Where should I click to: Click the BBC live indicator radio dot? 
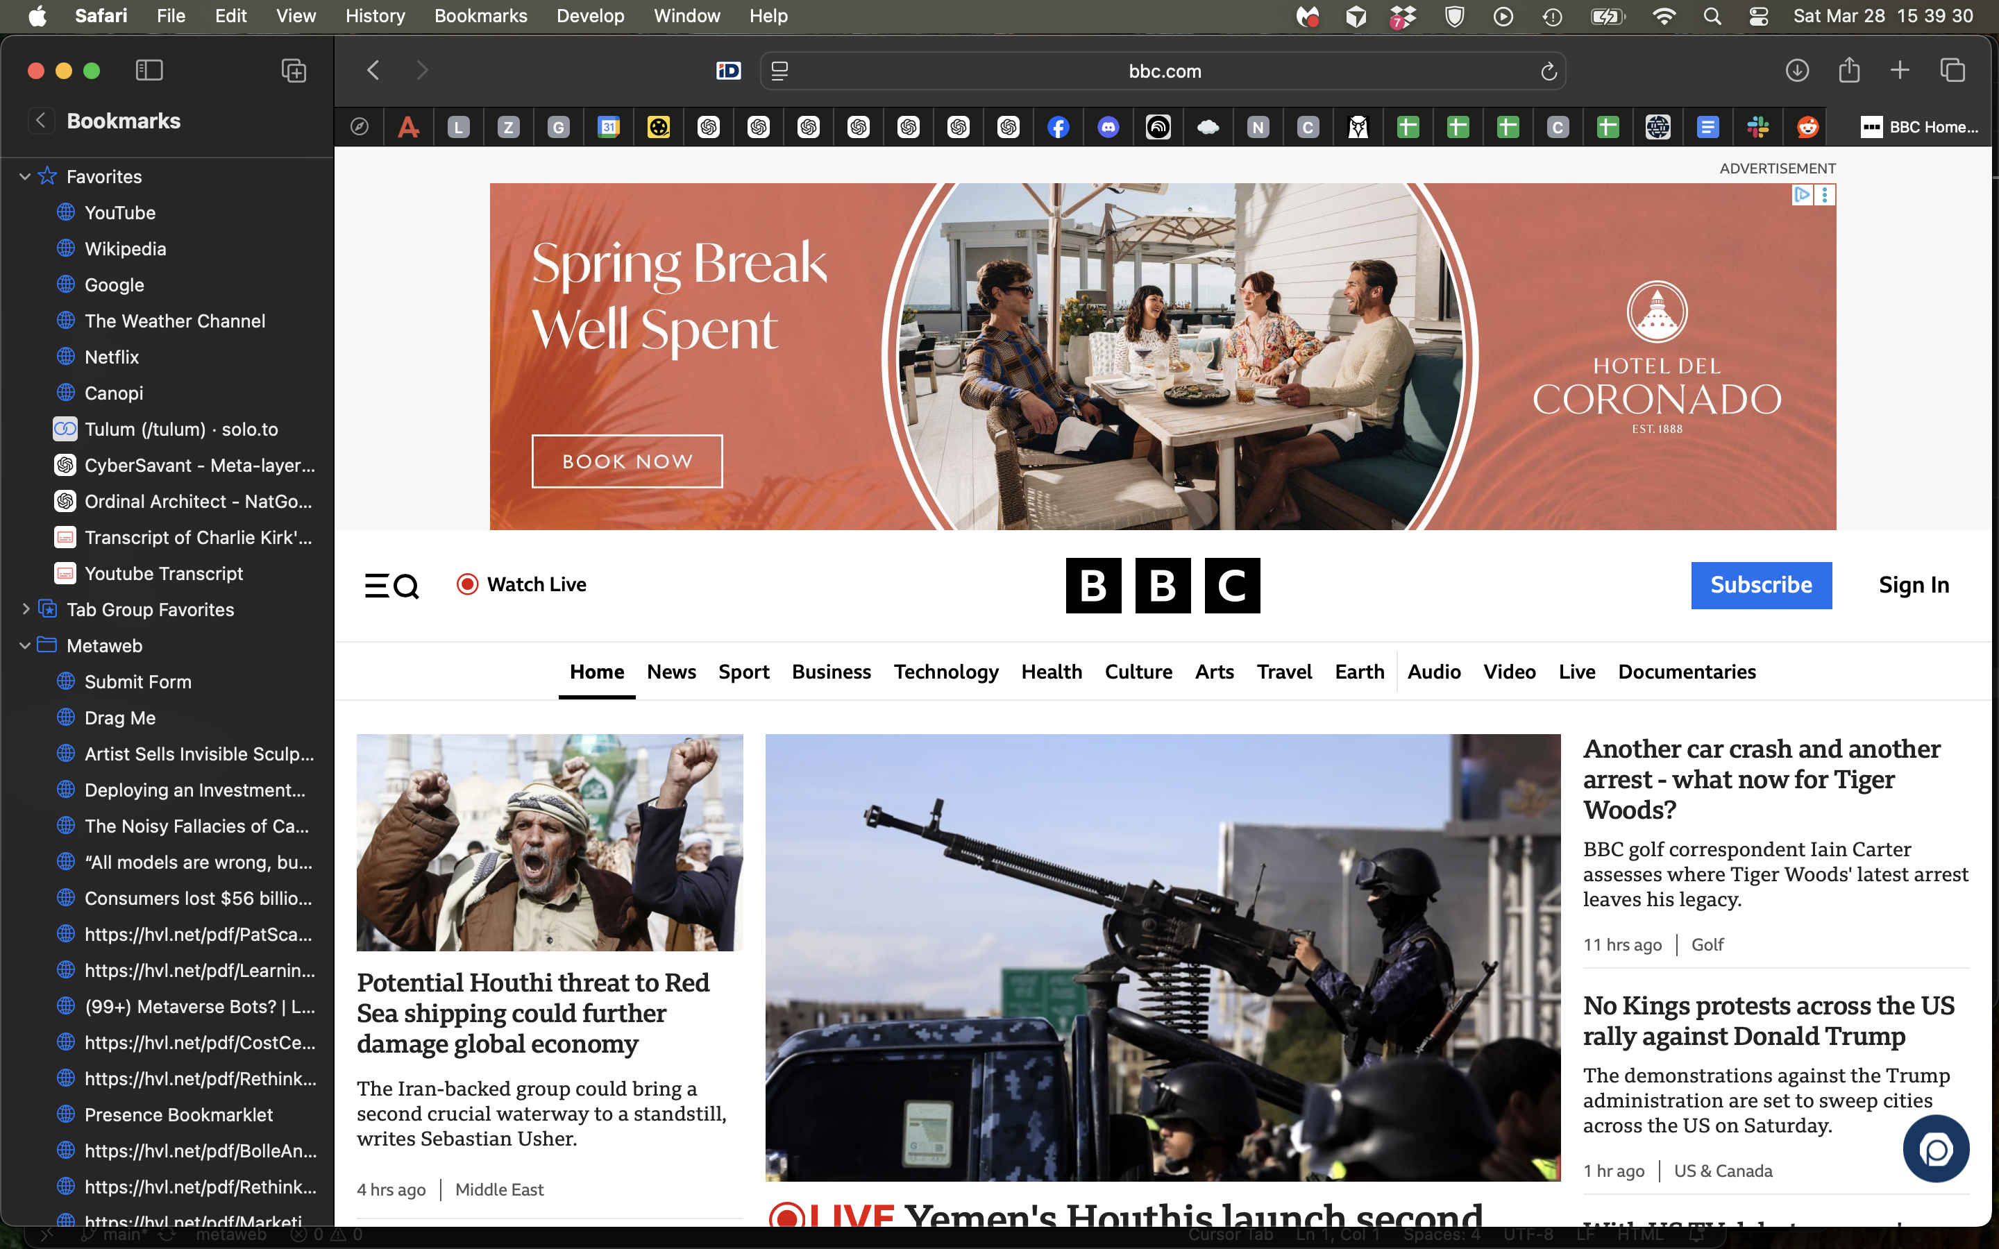[468, 584]
